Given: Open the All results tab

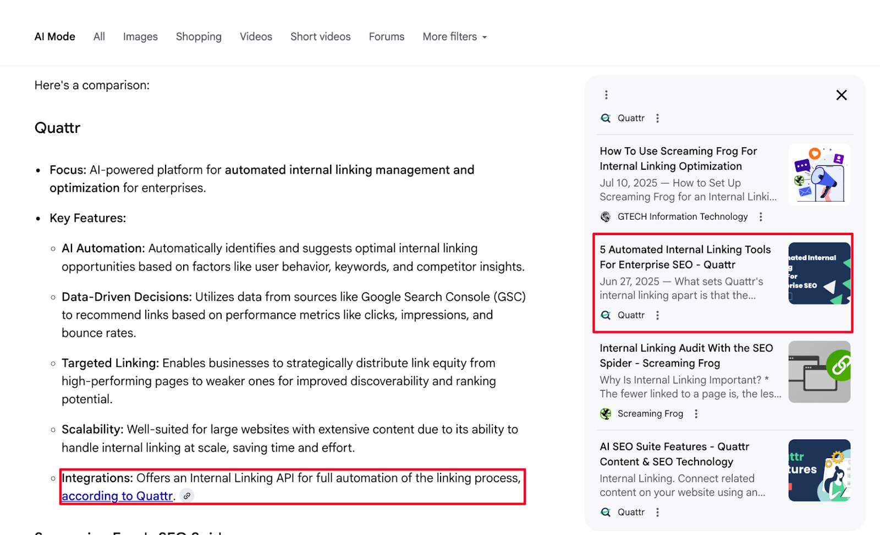Looking at the screenshot, I should tap(99, 37).
